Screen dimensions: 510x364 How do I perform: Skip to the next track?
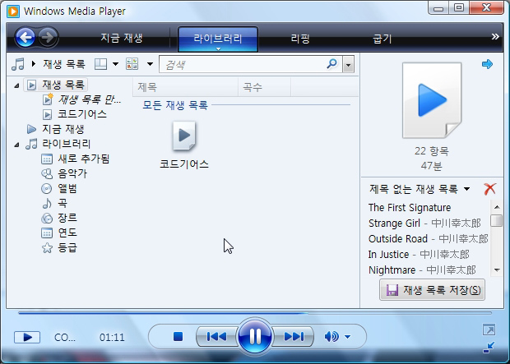[x=294, y=336]
